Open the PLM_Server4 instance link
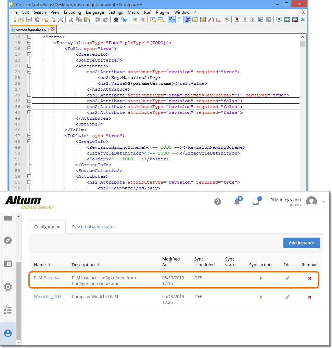This screenshot has height=348, width=332. [x=46, y=278]
